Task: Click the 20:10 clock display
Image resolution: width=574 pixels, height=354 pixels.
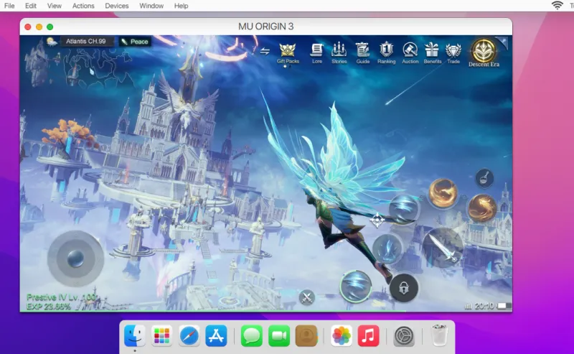Action: (x=484, y=306)
